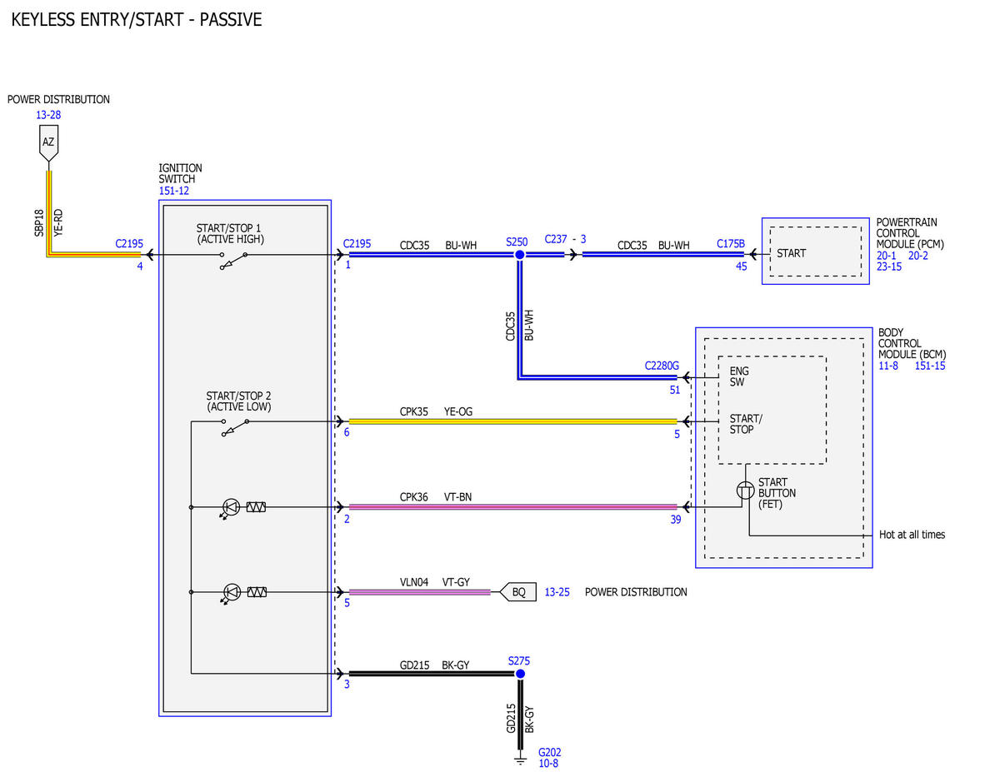Viewport: 1000px width, 772px height.
Task: Select the yellow CPK35 YE-OG wire
Action: [x=512, y=421]
